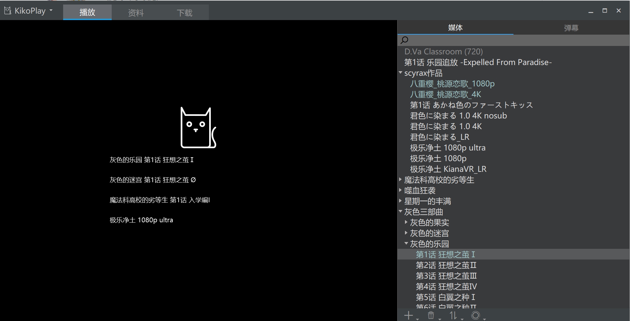This screenshot has width=630, height=321.
Task: Select 第3话 狂想之茧 III
Action: point(446,276)
